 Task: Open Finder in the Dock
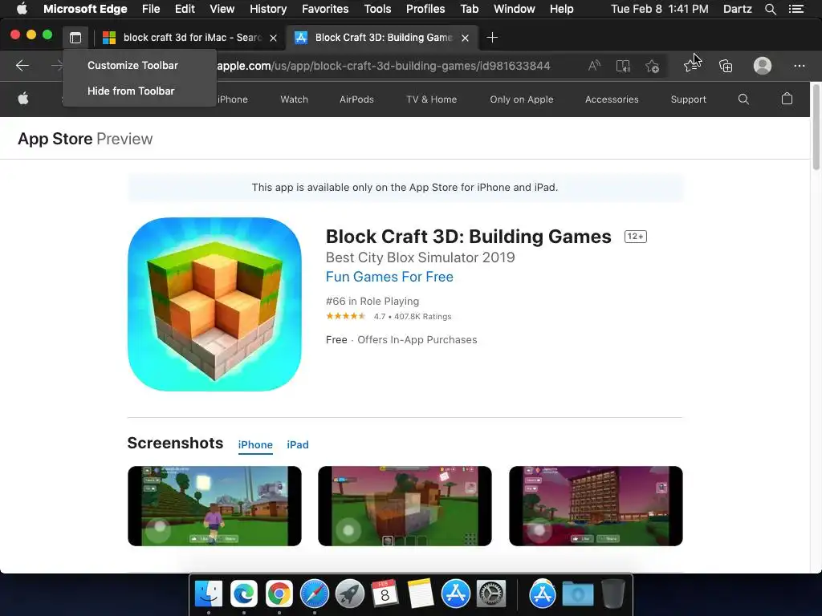point(209,594)
